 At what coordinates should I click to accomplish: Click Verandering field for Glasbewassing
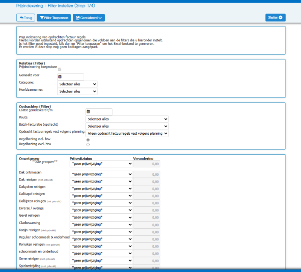click(x=147, y=225)
